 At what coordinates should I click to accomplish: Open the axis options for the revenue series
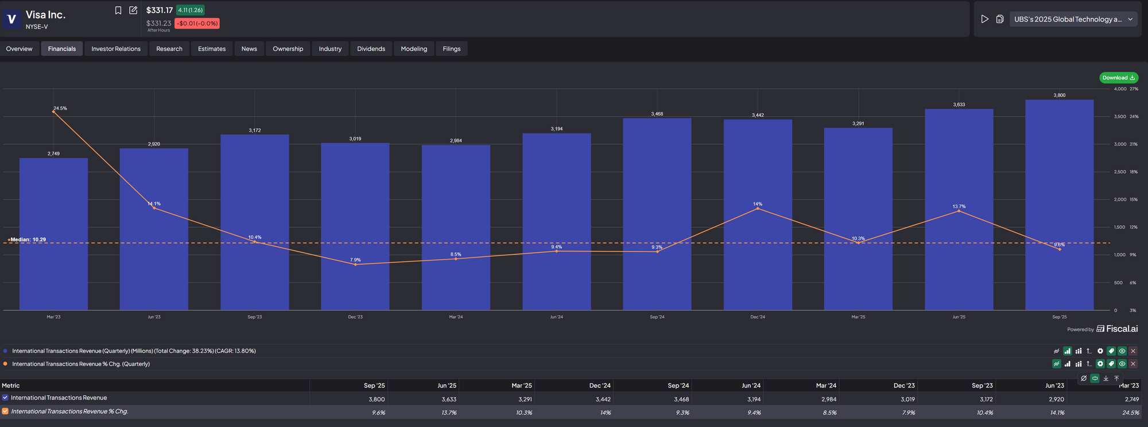coord(1089,351)
